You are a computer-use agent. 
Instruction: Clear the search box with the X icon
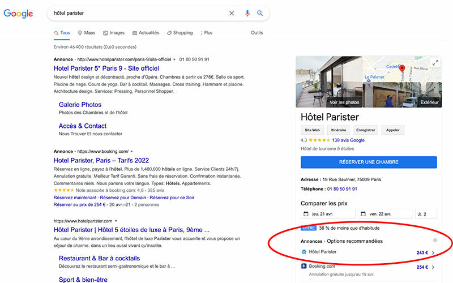(x=232, y=13)
